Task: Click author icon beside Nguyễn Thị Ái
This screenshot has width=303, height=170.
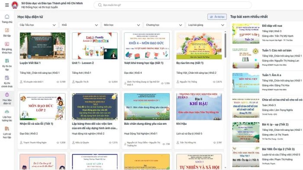Action: coord(74,82)
